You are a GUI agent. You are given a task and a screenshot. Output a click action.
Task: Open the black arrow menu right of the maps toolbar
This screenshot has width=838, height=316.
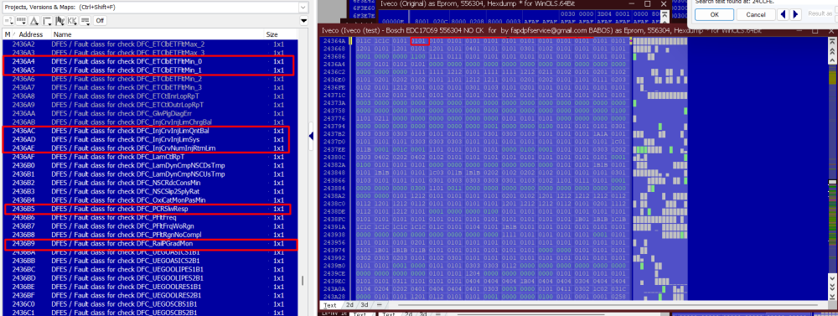pos(304,22)
